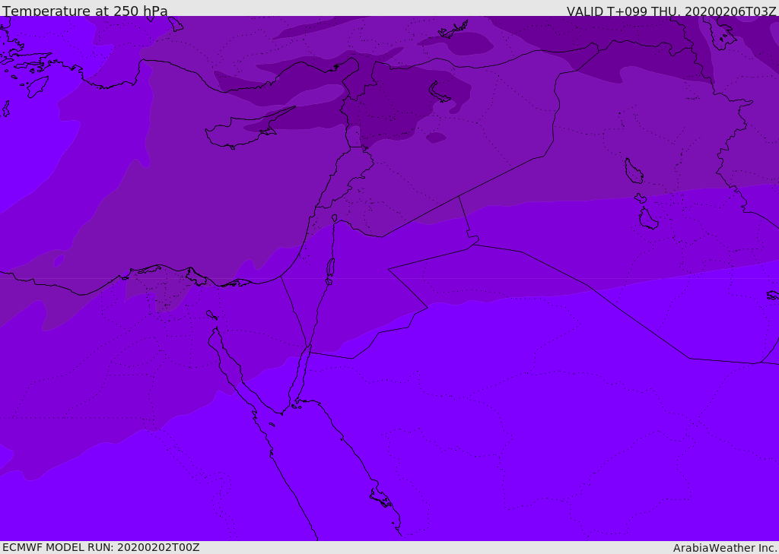Screen dimensions: 779x554
Task: Click the 'VALID T+099 THU. 20200206T03Z' label
Action: click(671, 11)
